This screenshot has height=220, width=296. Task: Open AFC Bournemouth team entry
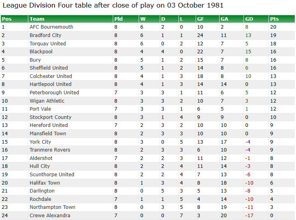point(51,27)
